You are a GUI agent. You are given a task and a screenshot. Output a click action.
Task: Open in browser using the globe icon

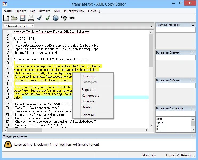pos(56,18)
